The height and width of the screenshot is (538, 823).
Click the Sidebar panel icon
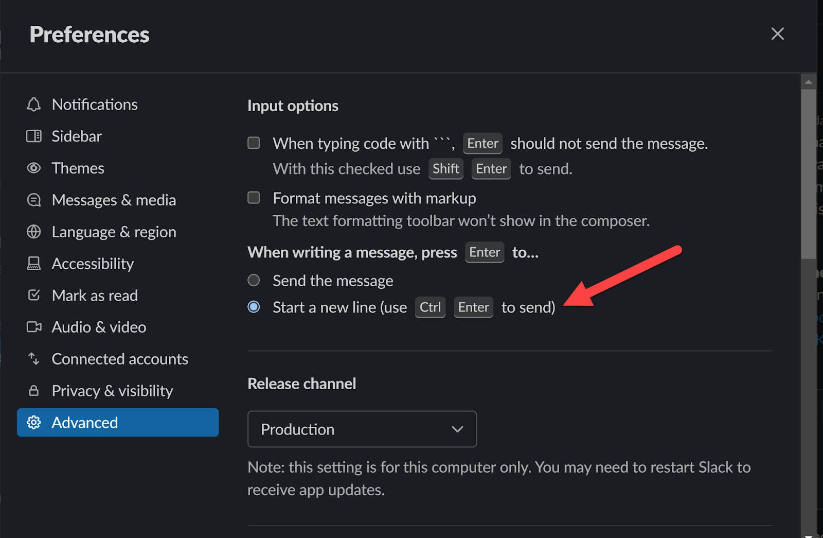point(34,136)
